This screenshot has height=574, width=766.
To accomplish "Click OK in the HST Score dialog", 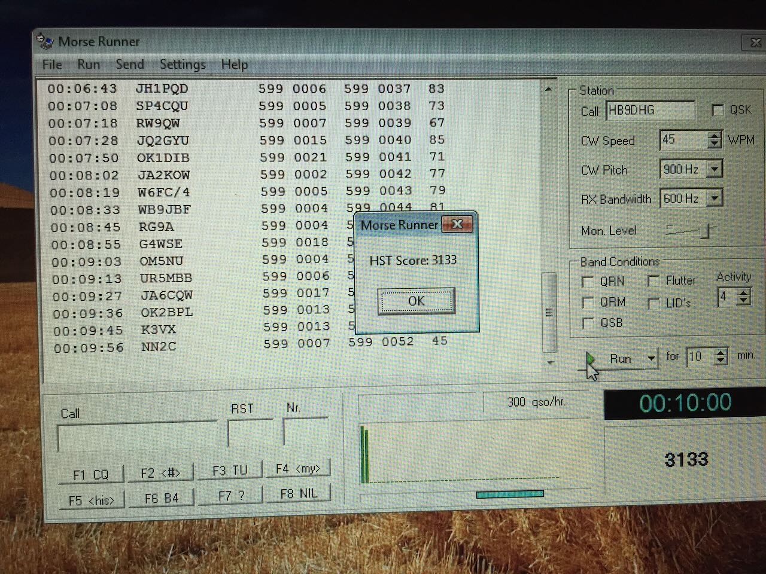I will [416, 301].
